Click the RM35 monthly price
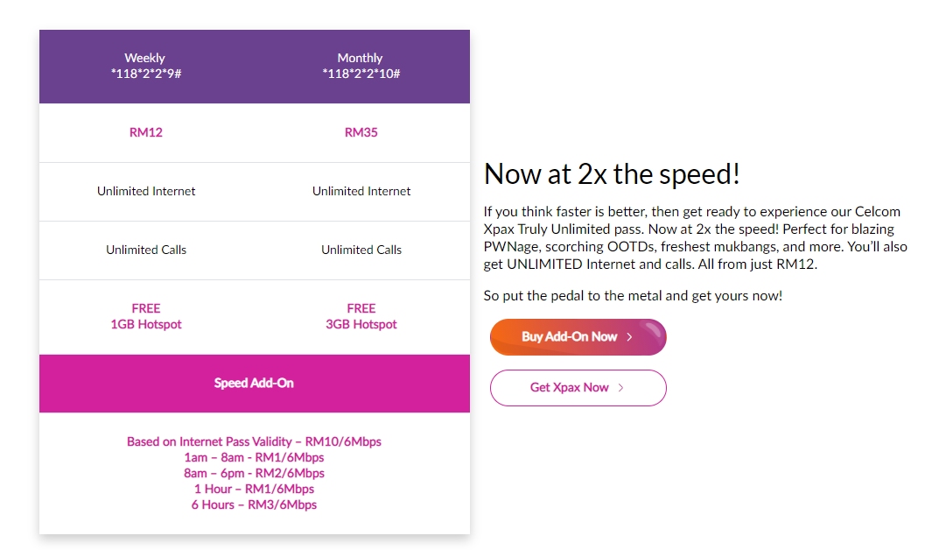Viewport: 932px width, 550px height. 361,133
